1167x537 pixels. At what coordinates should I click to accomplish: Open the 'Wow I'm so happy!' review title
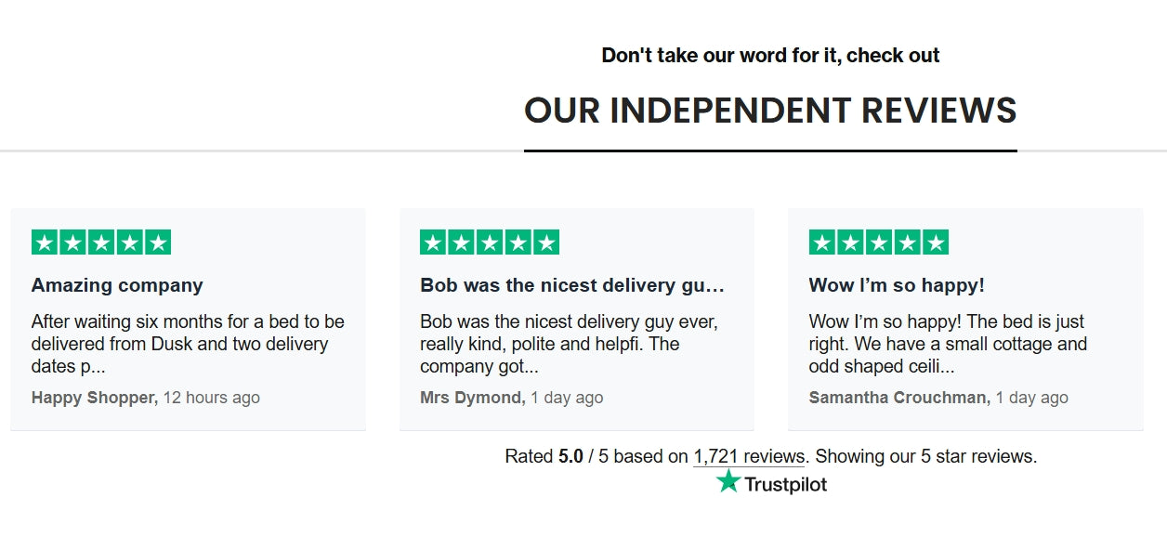click(x=897, y=285)
